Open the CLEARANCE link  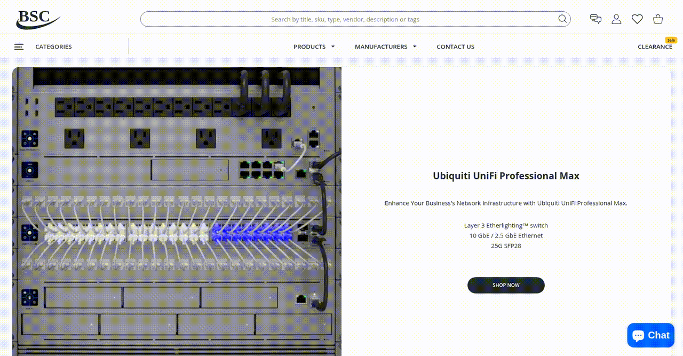coord(655,47)
